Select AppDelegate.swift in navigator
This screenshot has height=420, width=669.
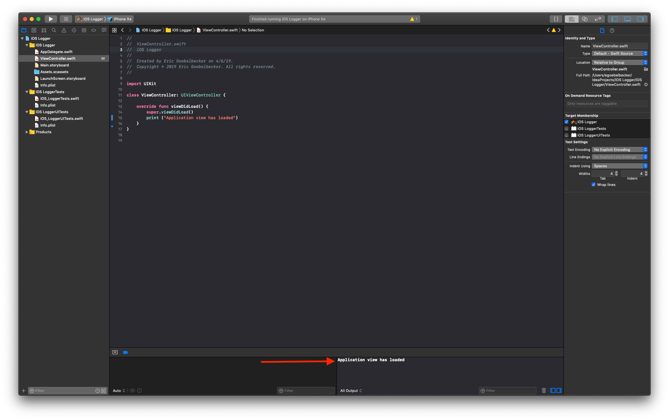[56, 52]
